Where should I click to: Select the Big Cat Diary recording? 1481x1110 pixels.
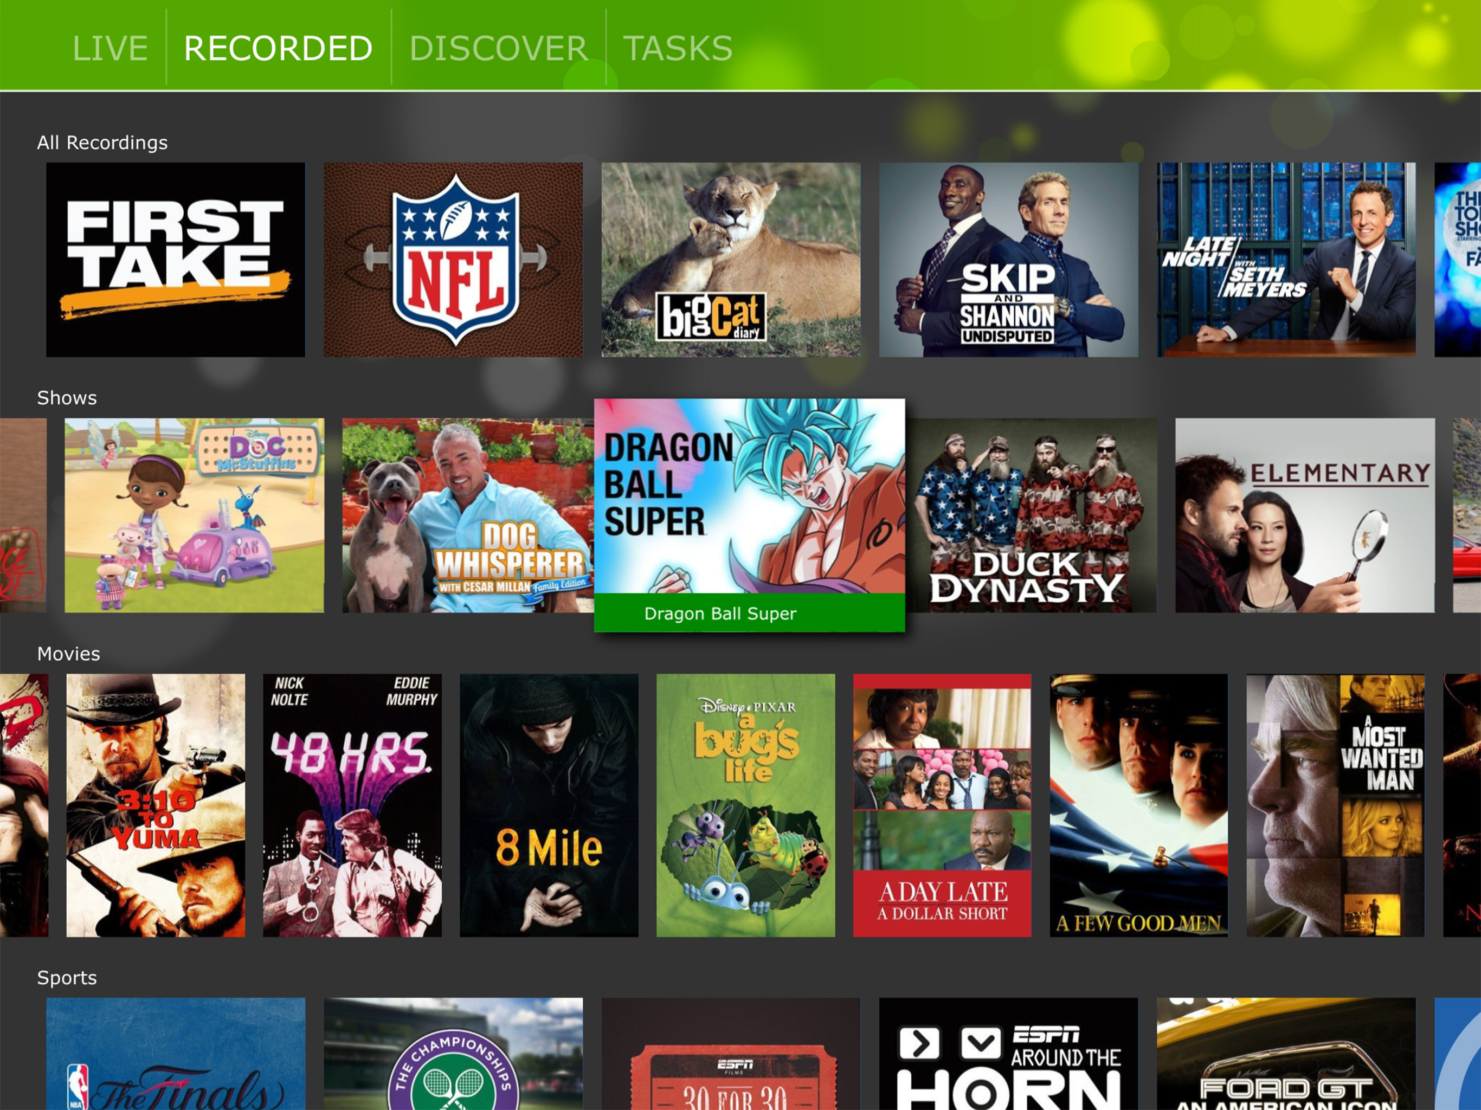point(730,260)
